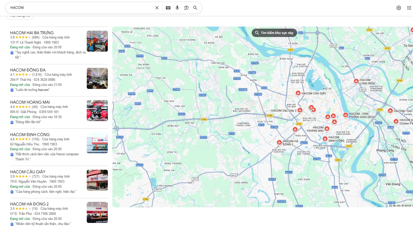Select the HACOM ĐỊNH CÔNG map pin
This screenshot has height=229, width=413.
click(x=325, y=139)
